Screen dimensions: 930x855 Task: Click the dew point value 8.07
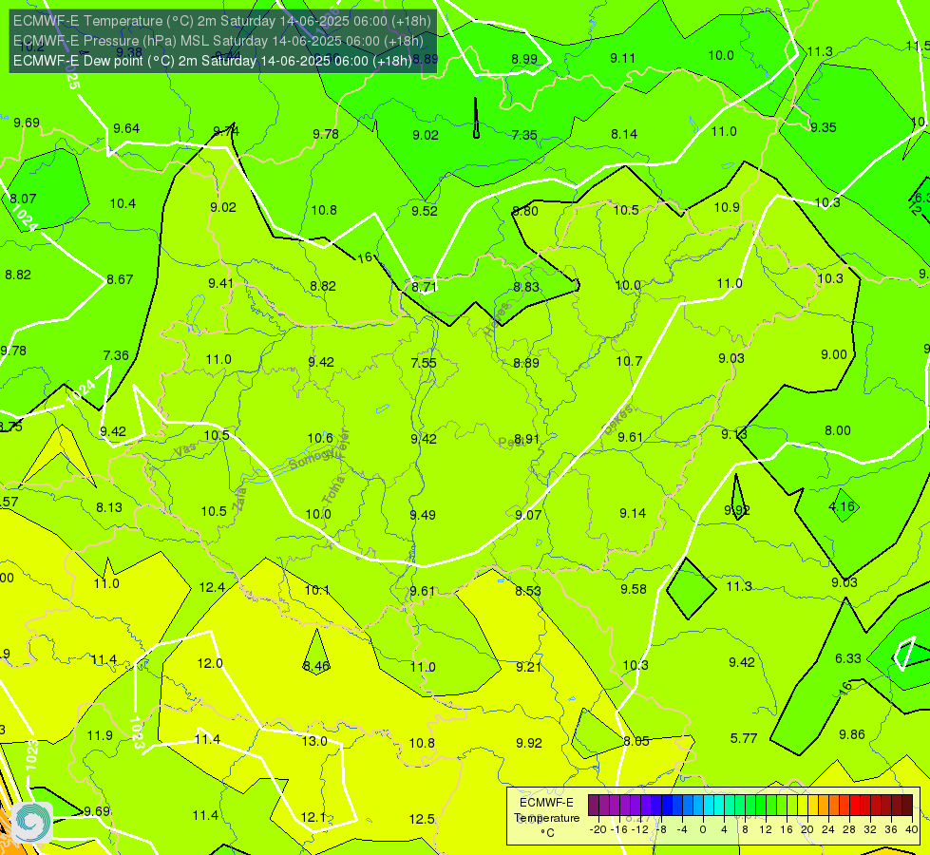point(23,199)
